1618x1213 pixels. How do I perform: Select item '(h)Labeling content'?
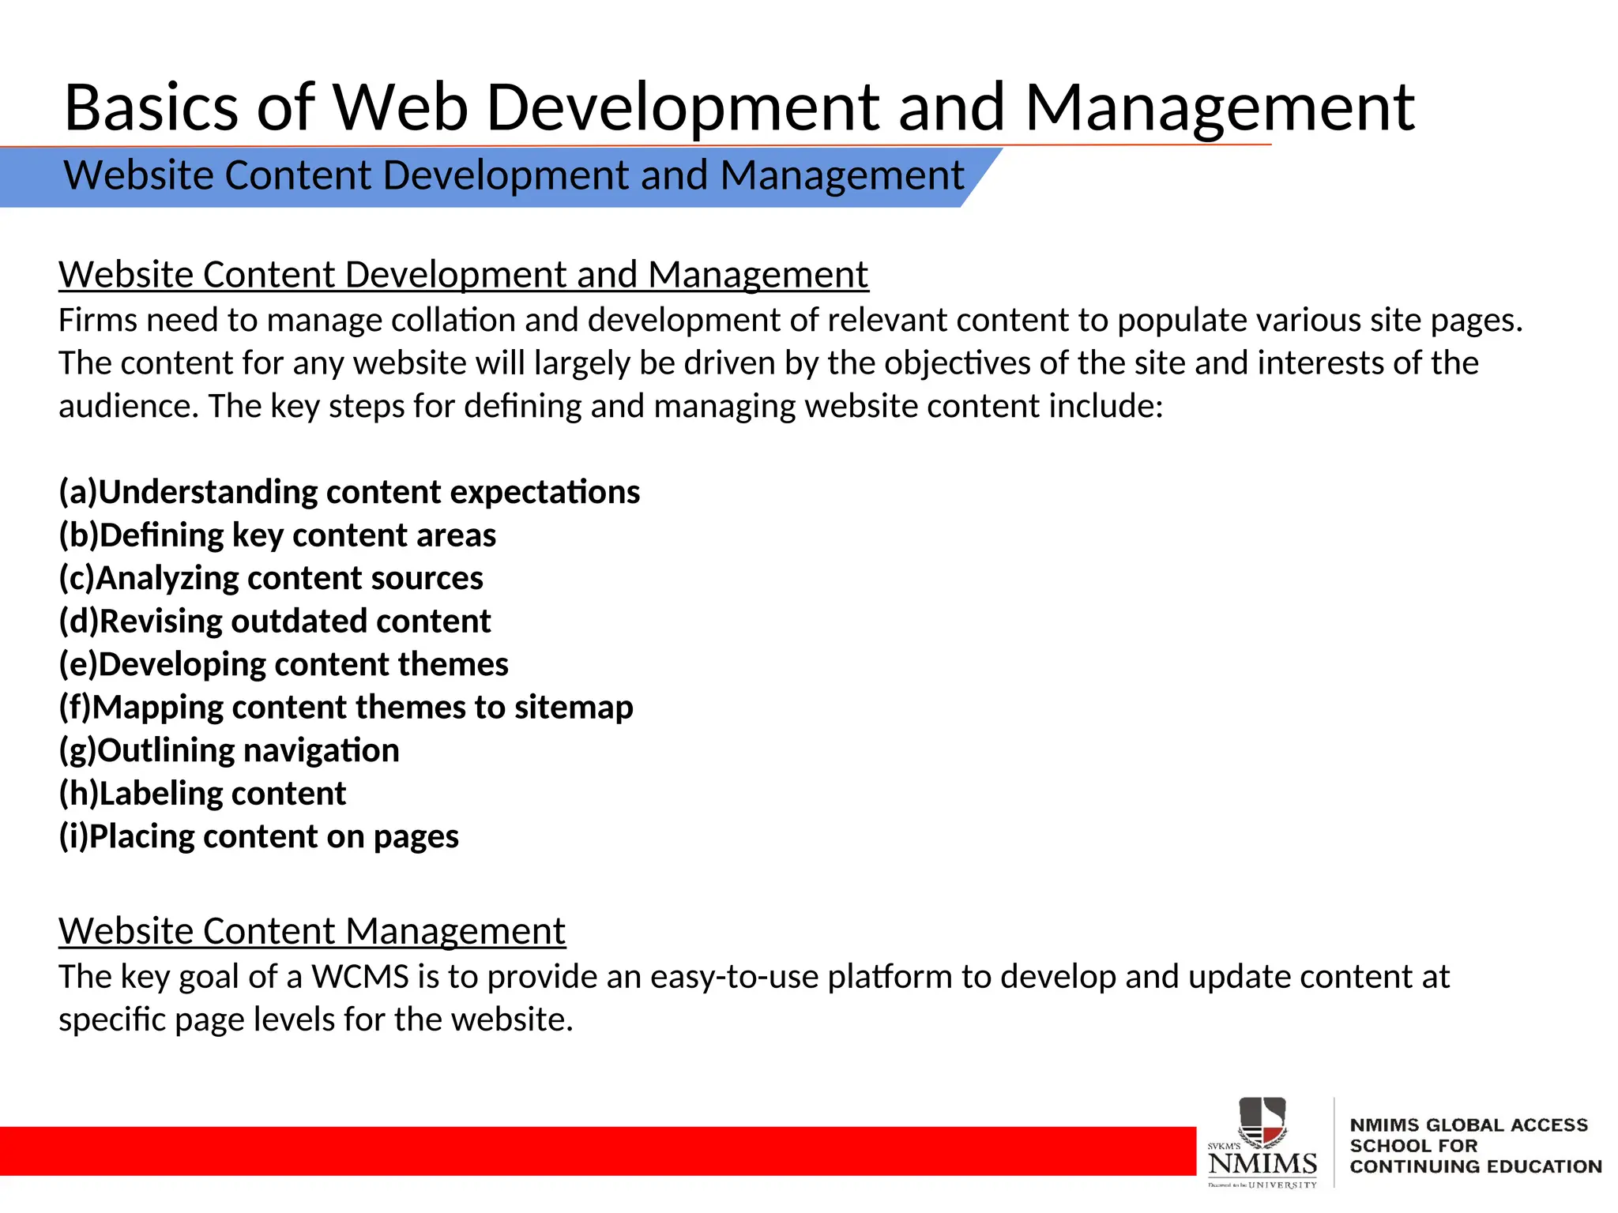pyautogui.click(x=202, y=794)
